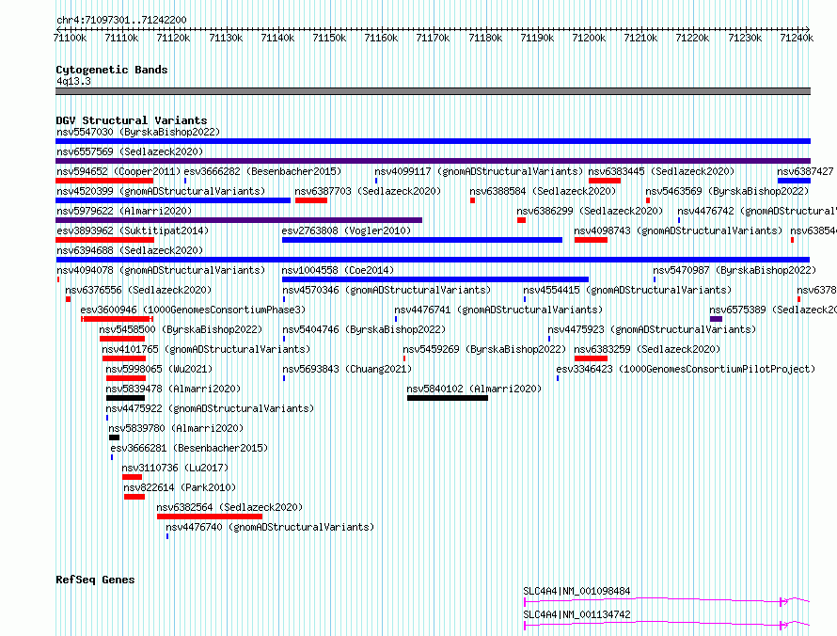Select nsv4099117 gnomAD variant label
This screenshot has width=837, height=636.
479,171
